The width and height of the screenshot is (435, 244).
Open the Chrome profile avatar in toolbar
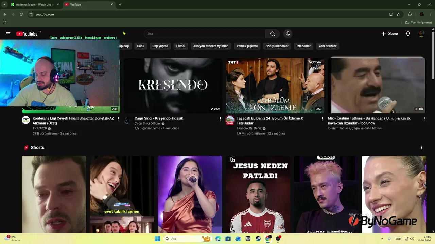[422, 14]
